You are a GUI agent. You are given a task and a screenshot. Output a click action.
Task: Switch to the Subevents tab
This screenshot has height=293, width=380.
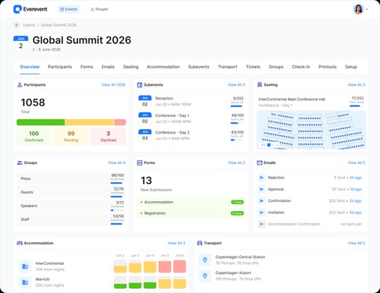(x=198, y=67)
